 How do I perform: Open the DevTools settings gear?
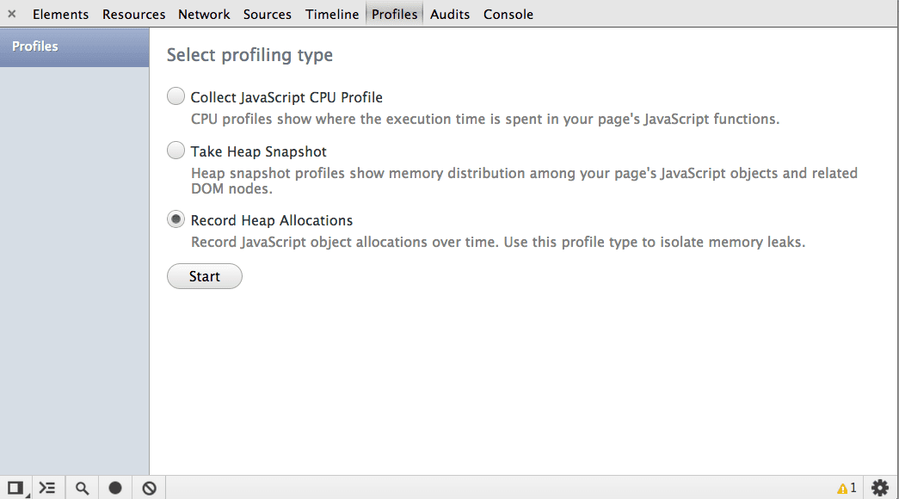(x=880, y=487)
